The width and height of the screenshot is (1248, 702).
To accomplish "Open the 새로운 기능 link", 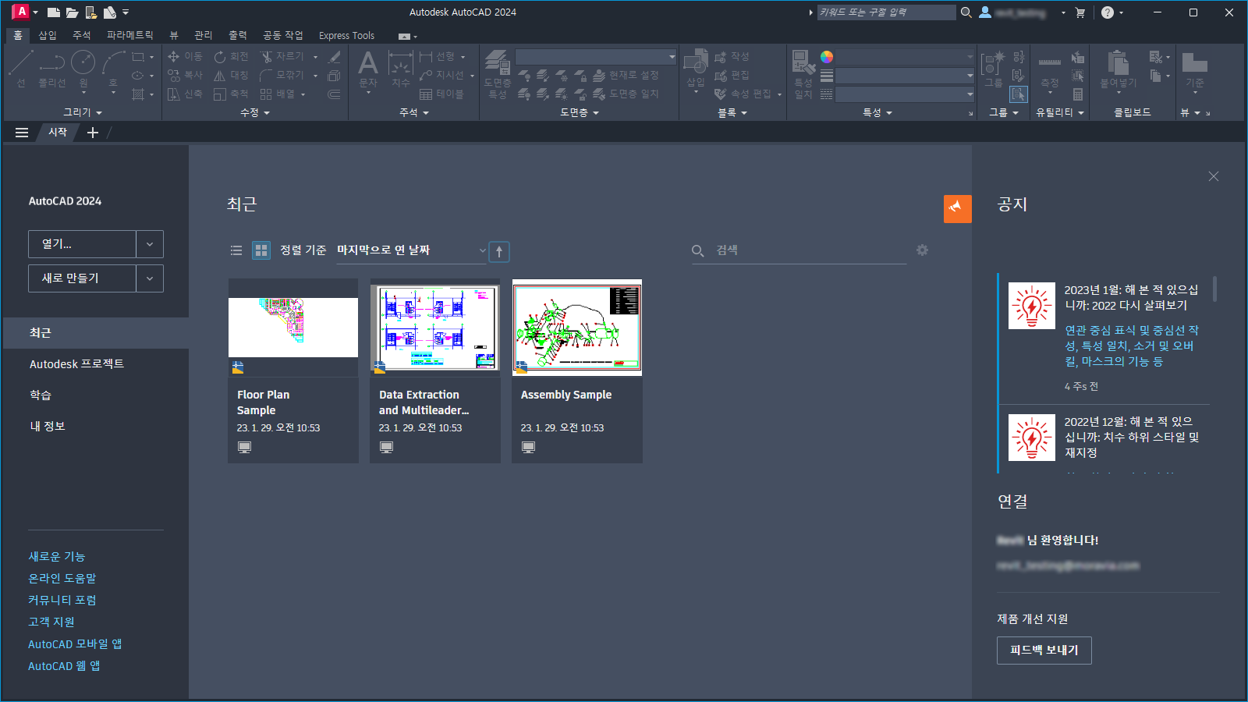I will 57,556.
